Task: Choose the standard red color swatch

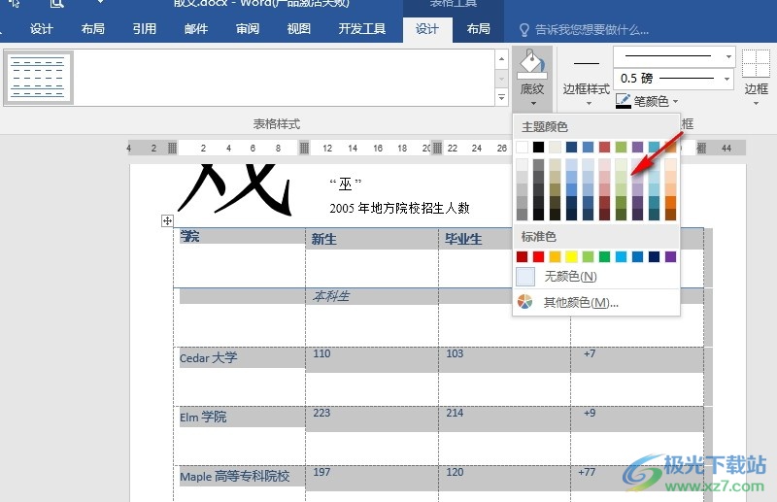Action: click(x=539, y=256)
